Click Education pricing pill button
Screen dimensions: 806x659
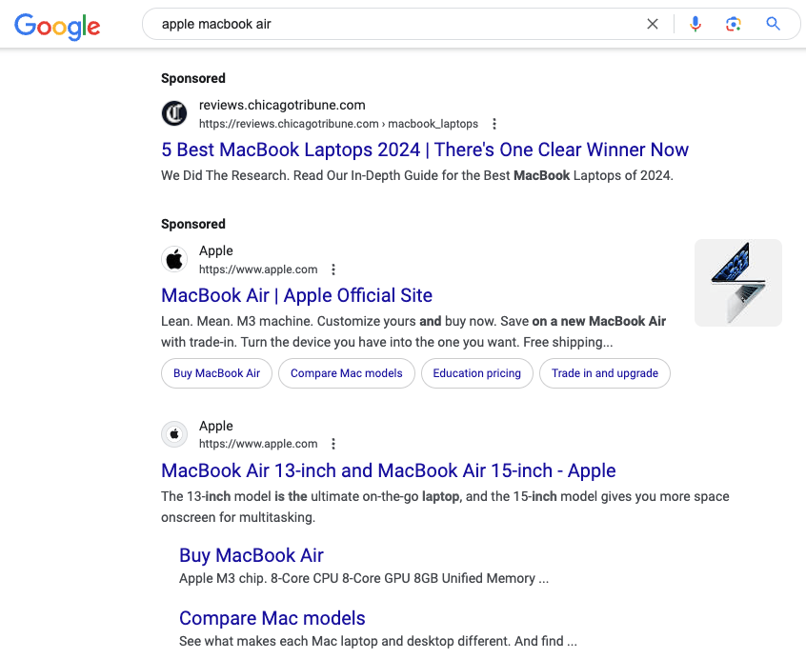(477, 373)
